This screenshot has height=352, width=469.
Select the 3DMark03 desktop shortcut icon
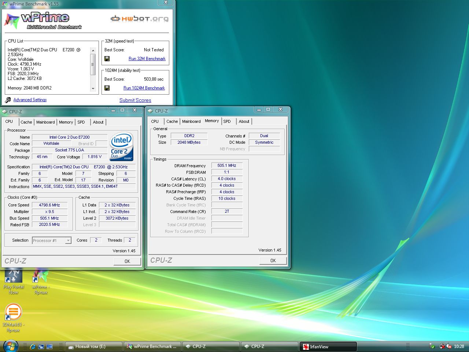pyautogui.click(x=13, y=318)
